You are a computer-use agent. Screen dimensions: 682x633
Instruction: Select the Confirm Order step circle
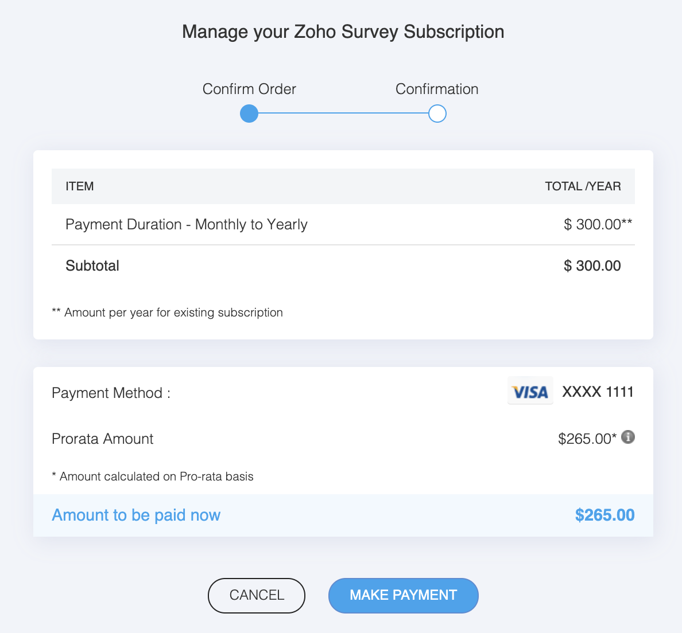249,114
